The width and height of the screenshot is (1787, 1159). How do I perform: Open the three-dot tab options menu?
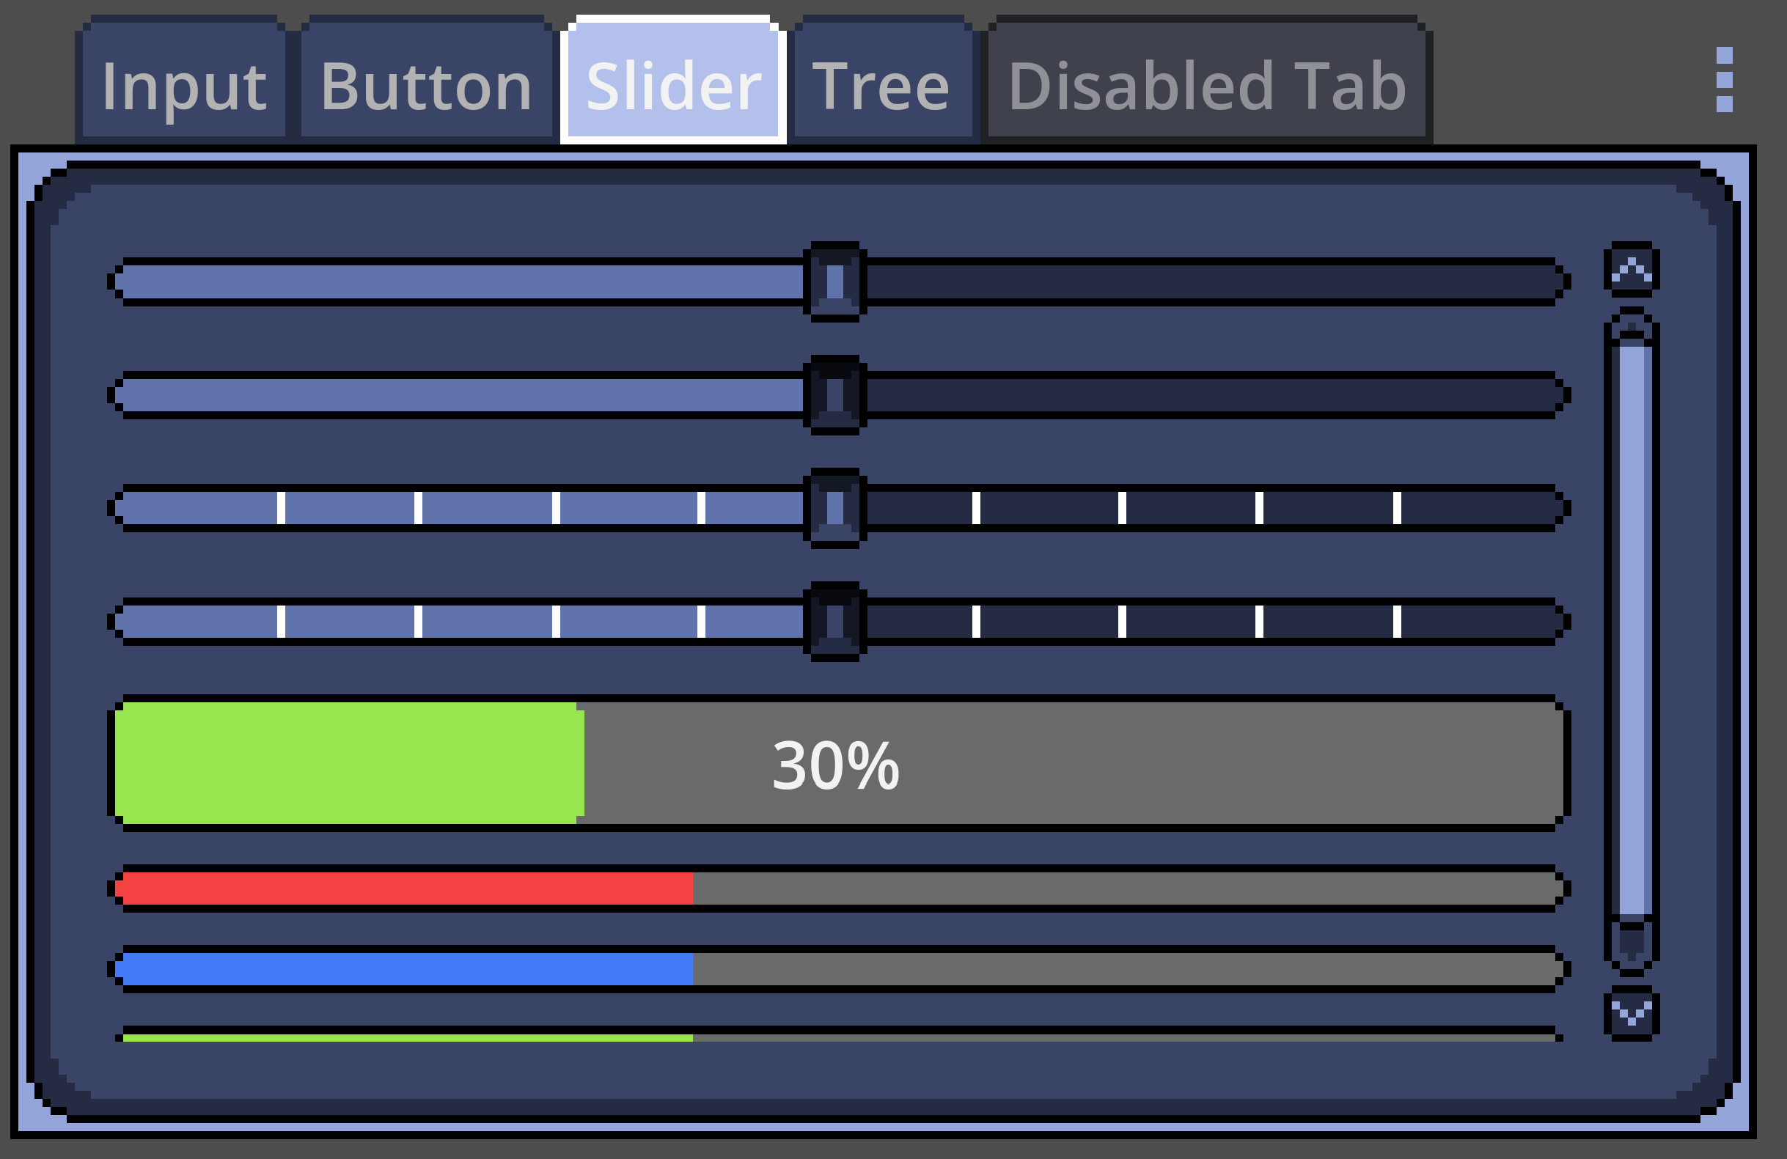1724,80
